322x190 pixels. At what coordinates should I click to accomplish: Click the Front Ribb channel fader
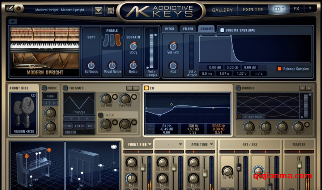pyautogui.click(x=143, y=167)
